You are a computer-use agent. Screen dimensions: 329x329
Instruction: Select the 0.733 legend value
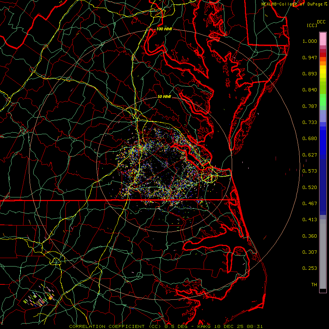pyautogui.click(x=310, y=122)
